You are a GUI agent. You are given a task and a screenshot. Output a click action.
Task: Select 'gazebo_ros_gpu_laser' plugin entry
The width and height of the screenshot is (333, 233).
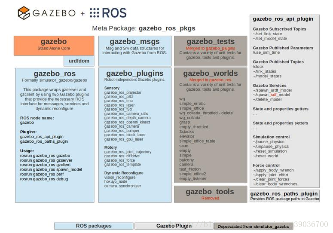124,139
